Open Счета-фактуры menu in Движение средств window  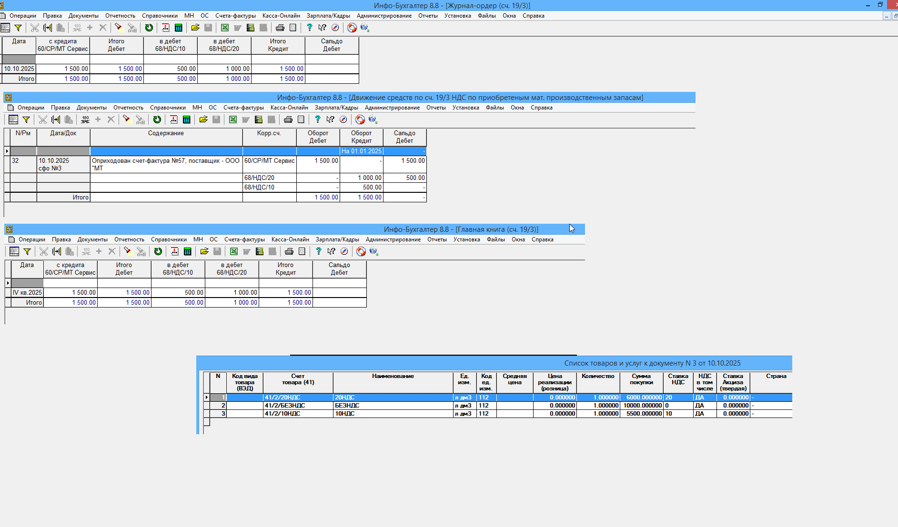(x=243, y=108)
